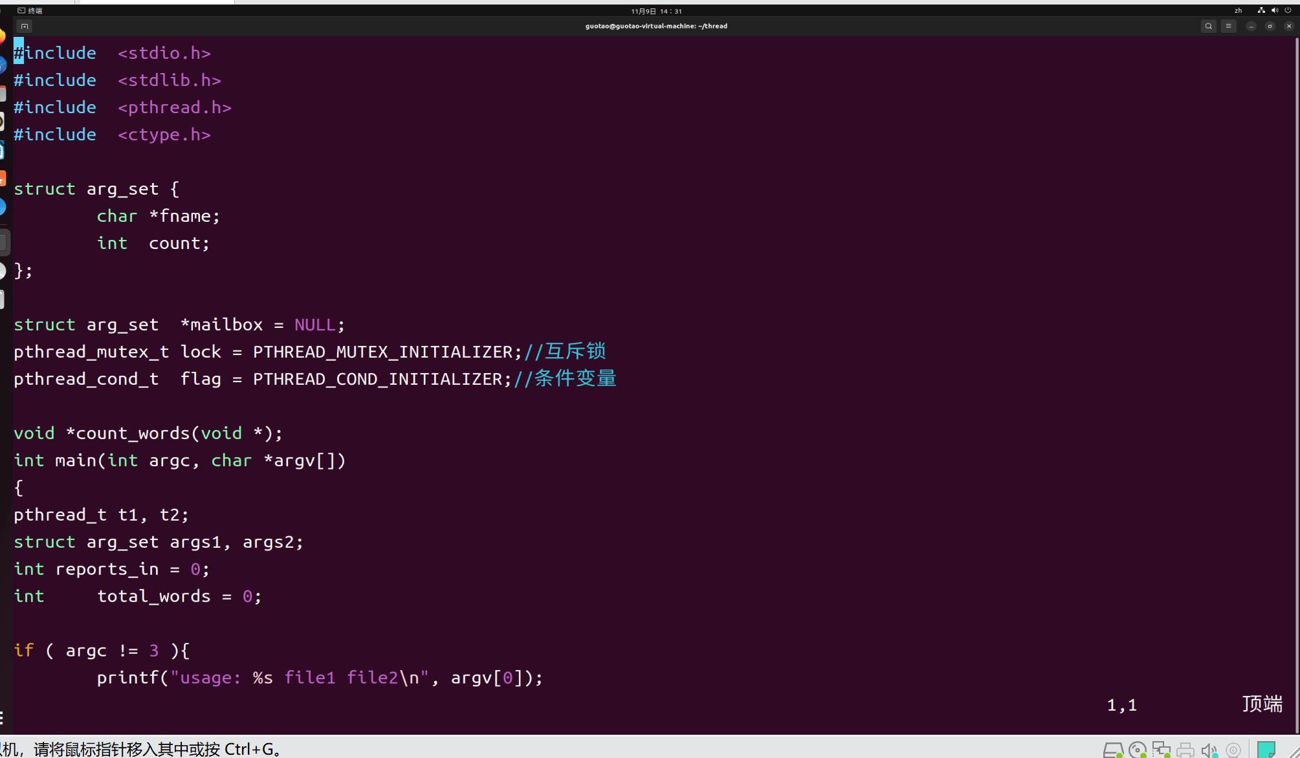Click the teal message note icon
Image resolution: width=1300 pixels, height=758 pixels.
pos(1266,750)
